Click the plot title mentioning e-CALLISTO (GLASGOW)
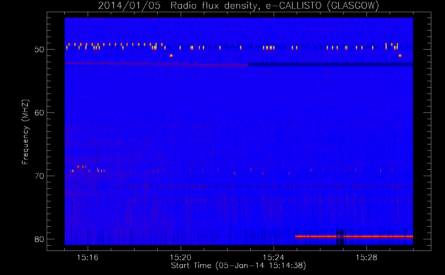Viewport: 445px width, 275px height. (238, 5)
